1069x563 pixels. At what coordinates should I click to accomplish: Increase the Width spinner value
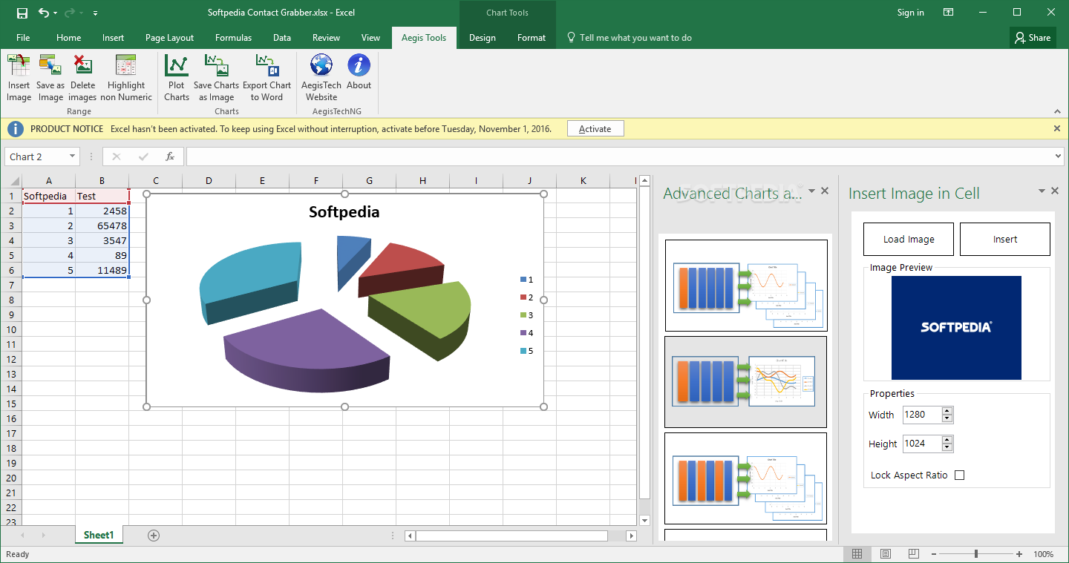pyautogui.click(x=947, y=411)
